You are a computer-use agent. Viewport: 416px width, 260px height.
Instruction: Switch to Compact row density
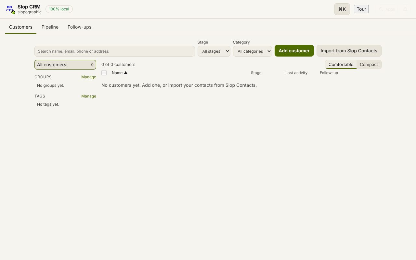pyautogui.click(x=369, y=64)
